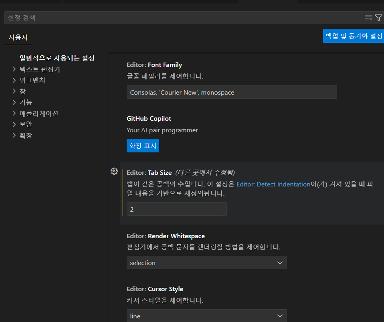Expand the 워크벤치 chevron

[14, 80]
